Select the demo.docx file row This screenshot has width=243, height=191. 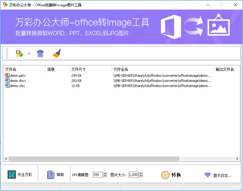click(122, 81)
